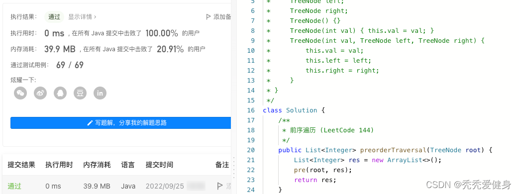This screenshot has height=194, width=519.
Task: Click the pre(root, res); code line
Action: (323, 170)
